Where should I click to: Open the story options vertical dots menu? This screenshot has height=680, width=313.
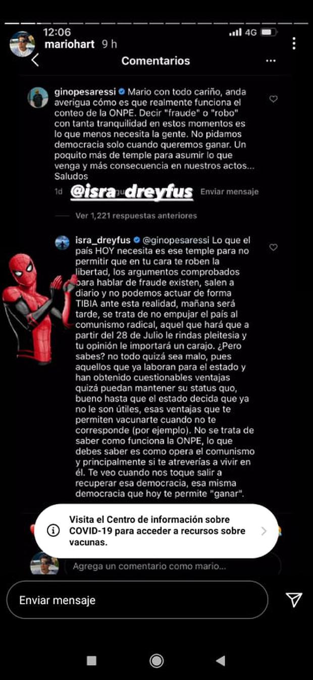(294, 44)
